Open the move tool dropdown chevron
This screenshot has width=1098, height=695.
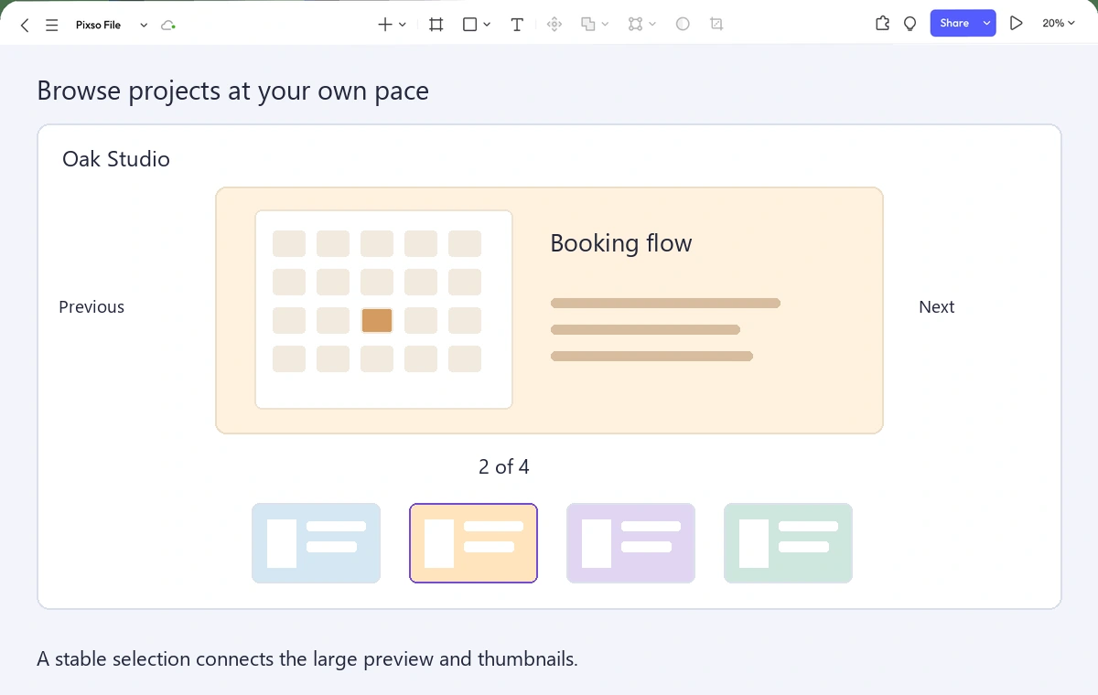pos(403,25)
